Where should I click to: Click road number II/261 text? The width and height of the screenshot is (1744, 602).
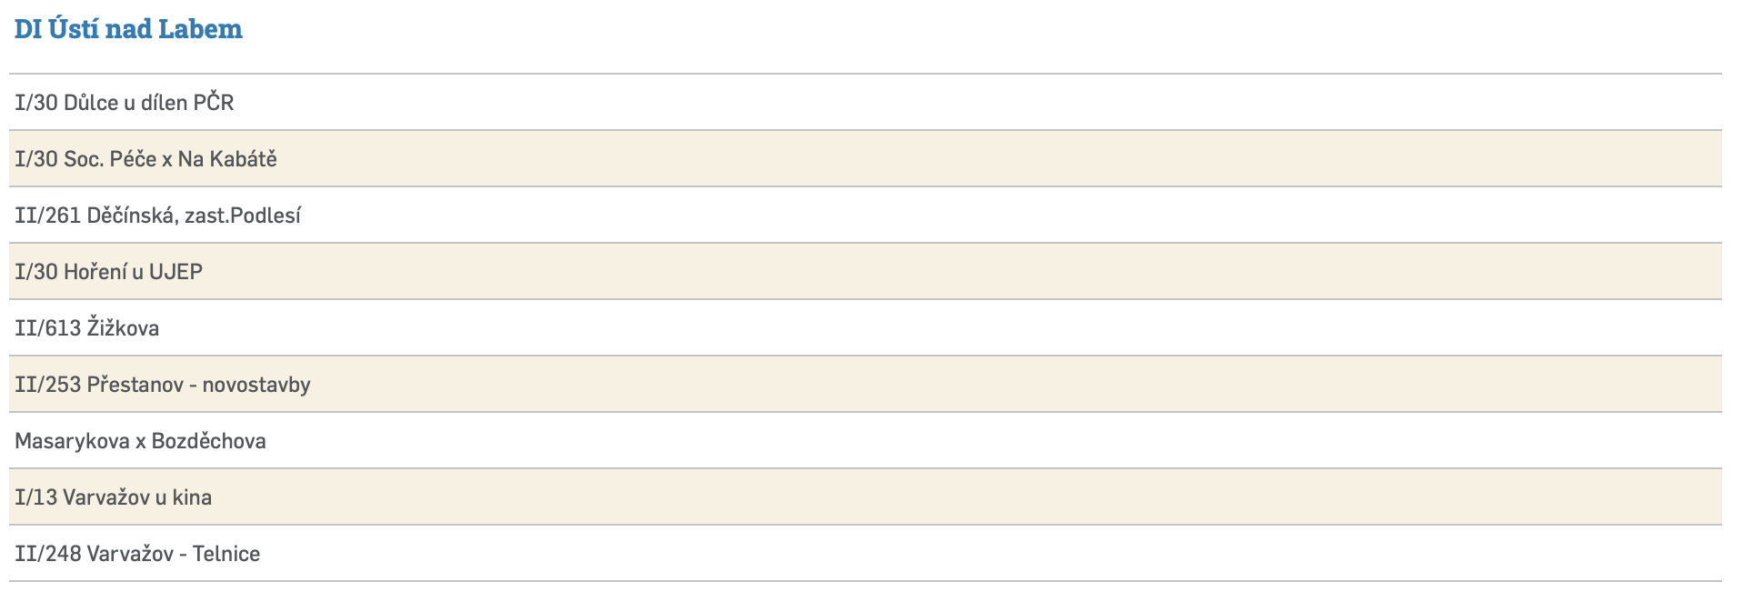point(47,216)
